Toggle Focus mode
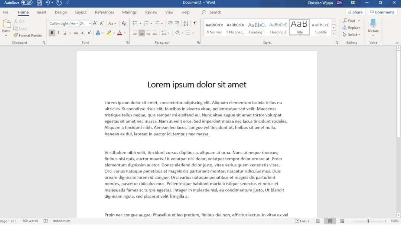This screenshot has height=227, width=401. 302,221
